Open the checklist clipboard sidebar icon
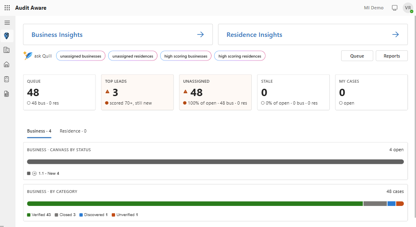416x227 pixels. [x=7, y=79]
